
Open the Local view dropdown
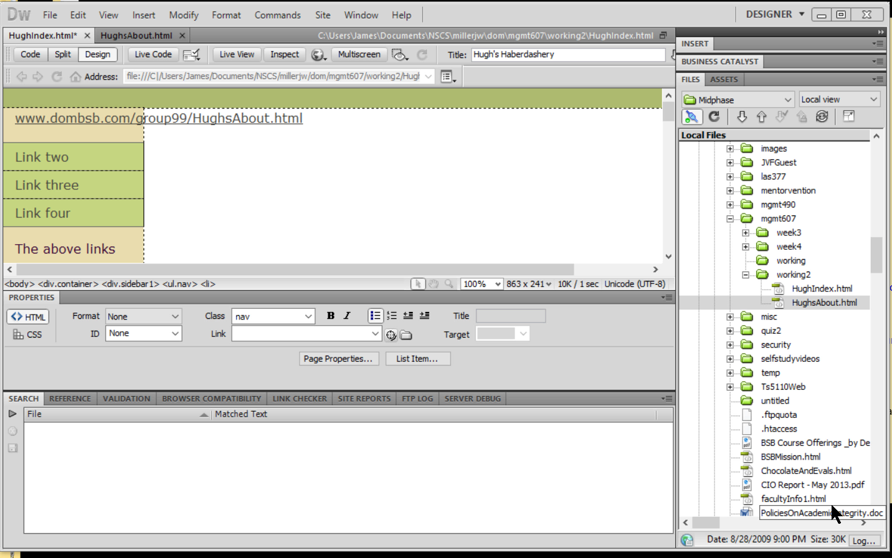coord(839,100)
